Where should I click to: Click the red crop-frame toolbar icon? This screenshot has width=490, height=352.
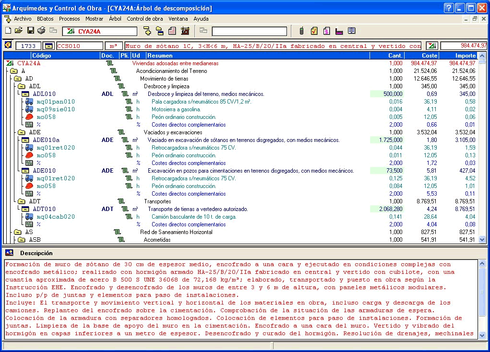pos(185,31)
